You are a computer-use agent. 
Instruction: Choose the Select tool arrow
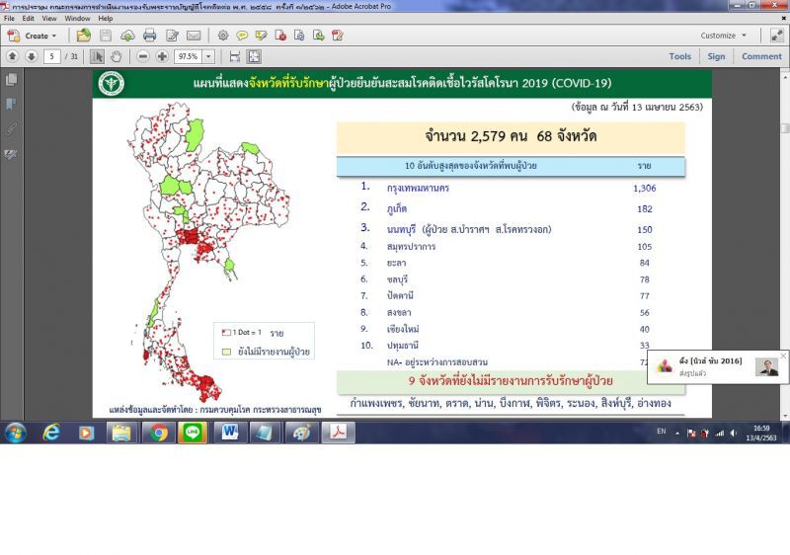[97, 56]
